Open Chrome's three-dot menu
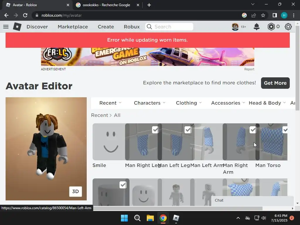 [294, 15]
